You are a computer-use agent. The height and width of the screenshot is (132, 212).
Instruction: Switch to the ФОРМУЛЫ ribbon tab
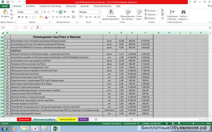pos(71,6)
